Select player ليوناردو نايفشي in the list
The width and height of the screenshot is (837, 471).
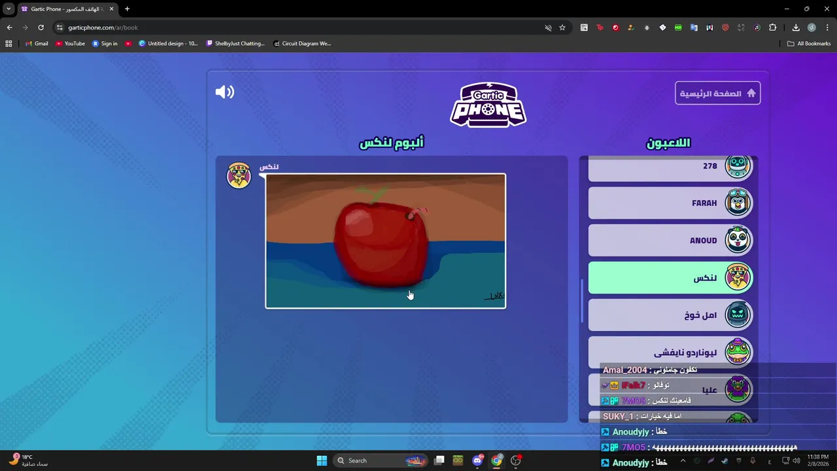tap(671, 353)
